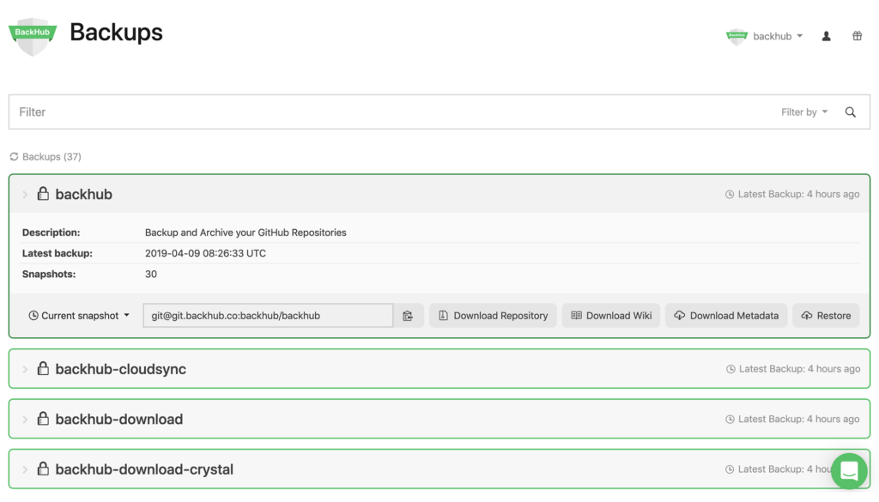Click the Snapshots value 30

(151, 274)
